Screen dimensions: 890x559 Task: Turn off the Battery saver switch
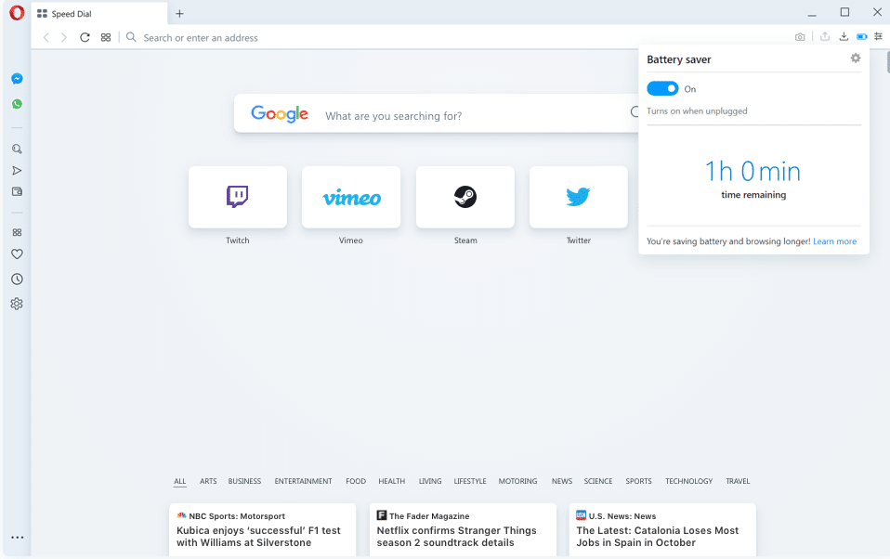coord(662,88)
